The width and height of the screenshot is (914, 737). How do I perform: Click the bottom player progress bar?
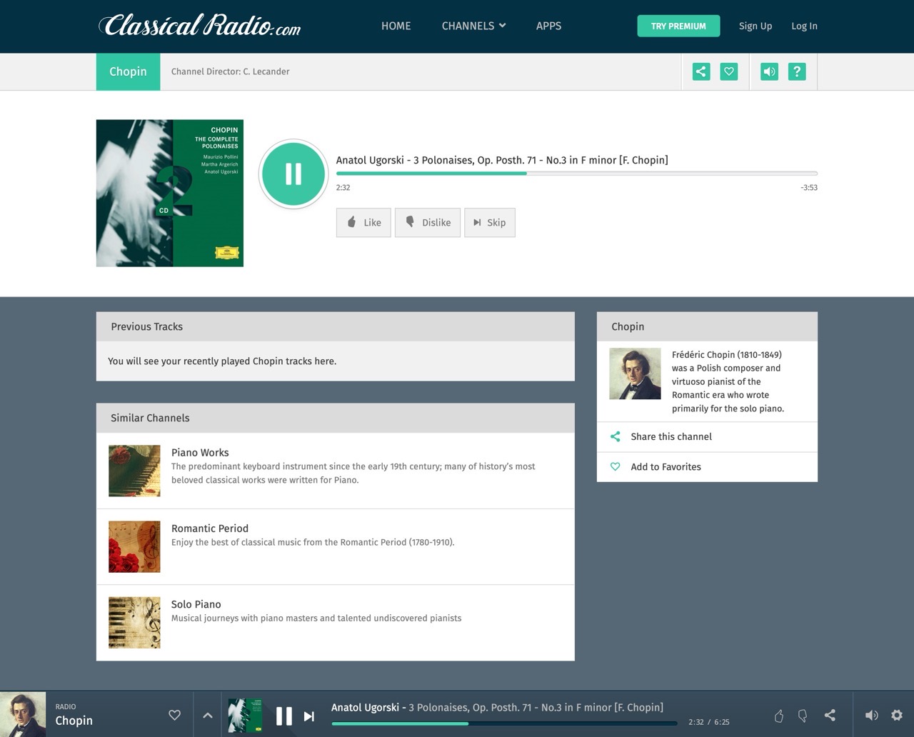tap(504, 723)
